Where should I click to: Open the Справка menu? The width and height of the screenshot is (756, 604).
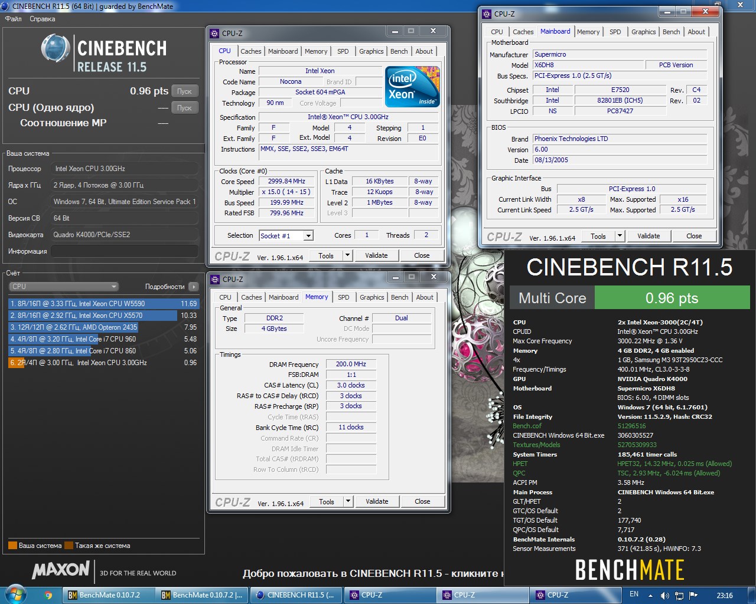42,19
